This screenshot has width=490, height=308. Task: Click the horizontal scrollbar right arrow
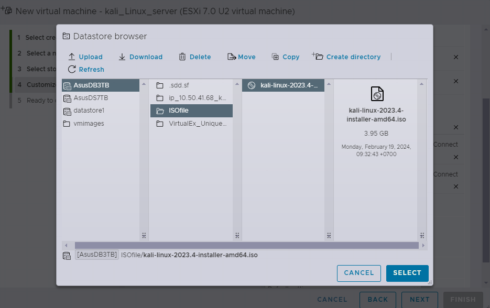[x=423, y=246]
